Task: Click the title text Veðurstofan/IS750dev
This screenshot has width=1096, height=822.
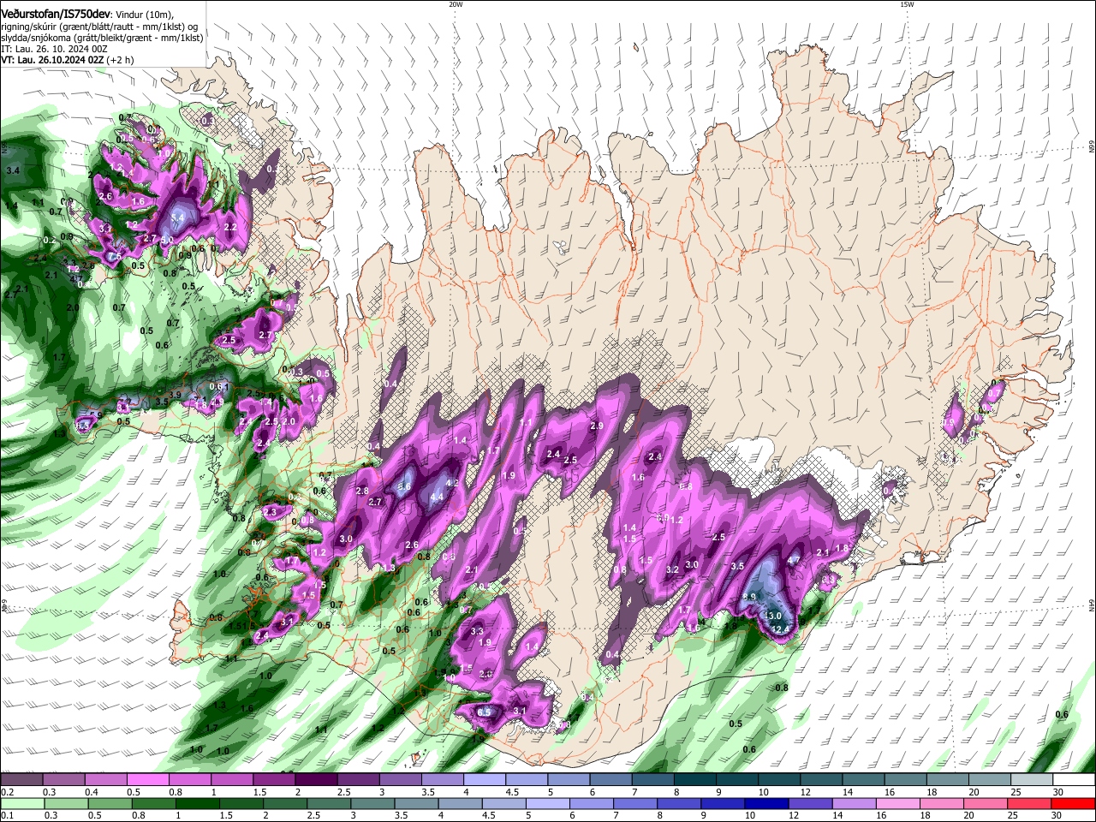Action: (56, 14)
